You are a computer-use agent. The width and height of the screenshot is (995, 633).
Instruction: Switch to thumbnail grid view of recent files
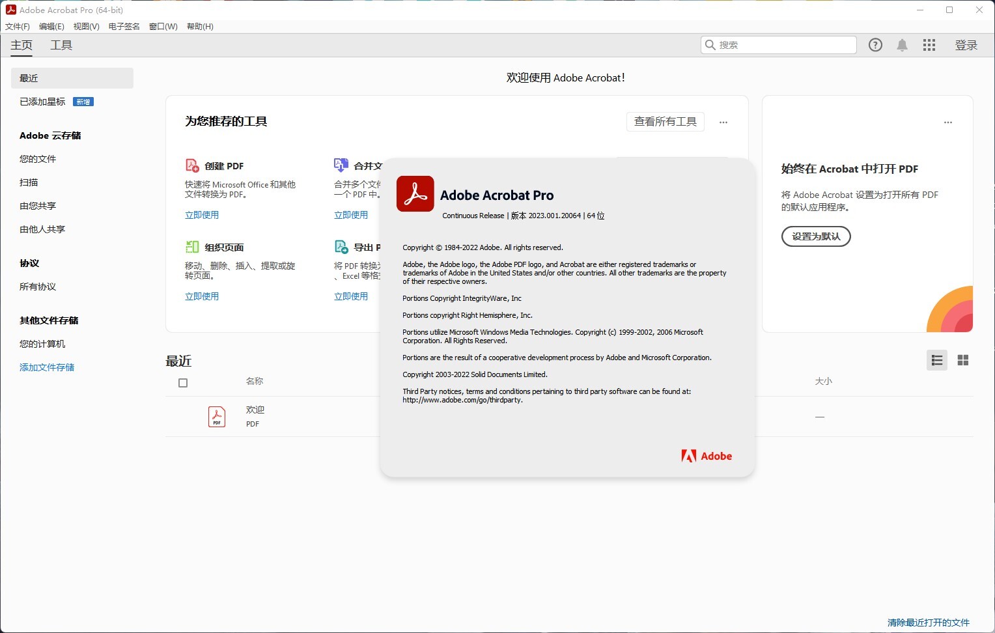[x=963, y=360]
